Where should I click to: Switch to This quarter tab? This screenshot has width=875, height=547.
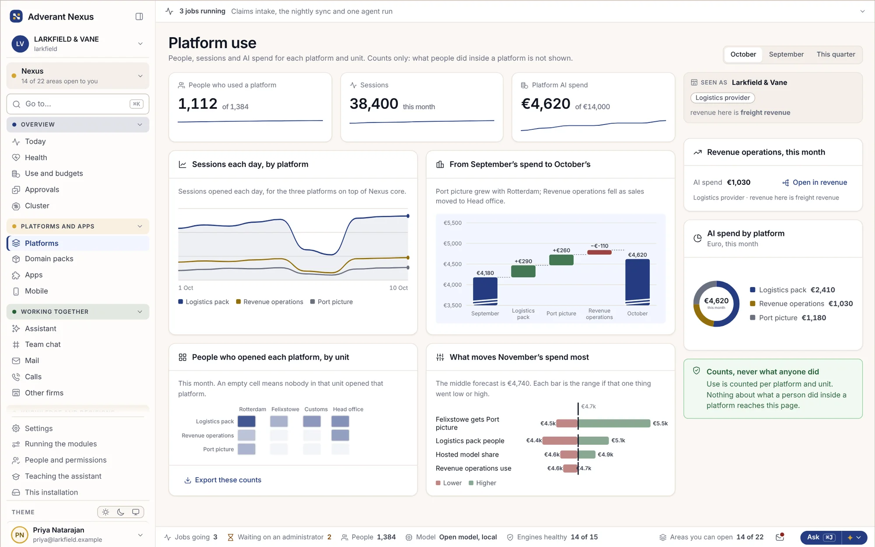click(x=836, y=55)
